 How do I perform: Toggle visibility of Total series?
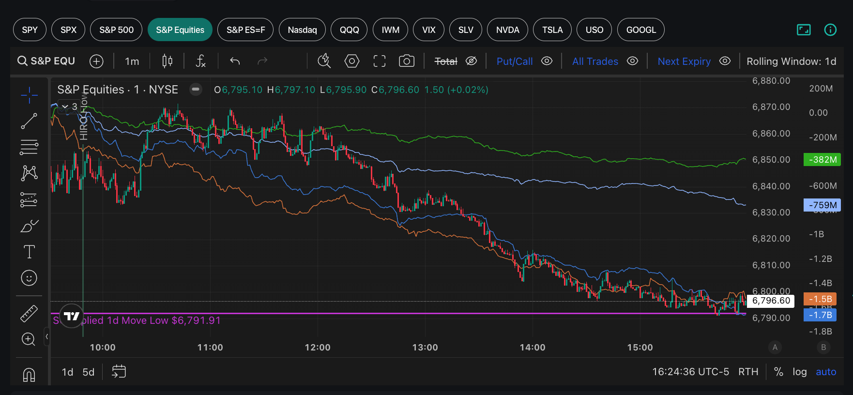tap(471, 61)
